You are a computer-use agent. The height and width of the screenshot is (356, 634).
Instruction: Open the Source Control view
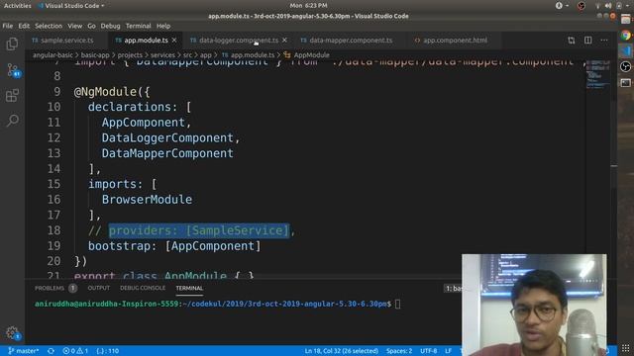(x=13, y=70)
